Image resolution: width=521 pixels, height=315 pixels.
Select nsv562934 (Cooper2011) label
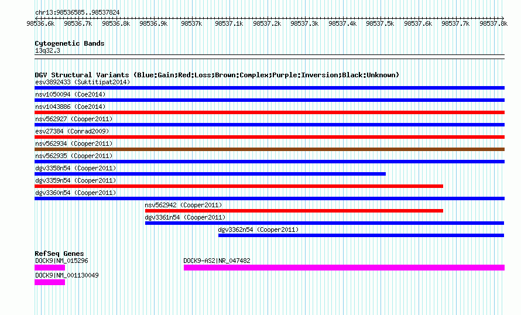click(74, 143)
